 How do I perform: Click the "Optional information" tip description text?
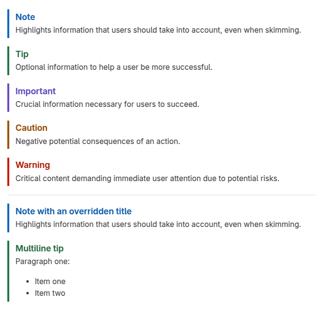(114, 67)
